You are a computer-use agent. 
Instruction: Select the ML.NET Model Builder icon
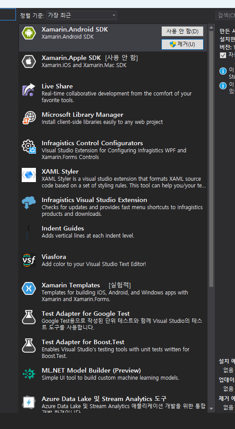tap(29, 374)
